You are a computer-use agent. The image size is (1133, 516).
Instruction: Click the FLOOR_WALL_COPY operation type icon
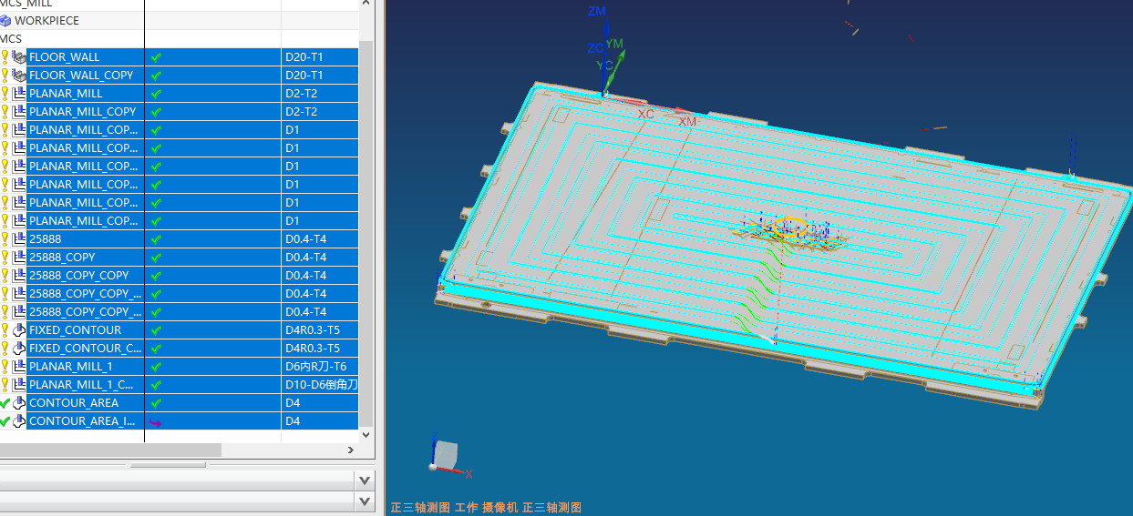19,75
